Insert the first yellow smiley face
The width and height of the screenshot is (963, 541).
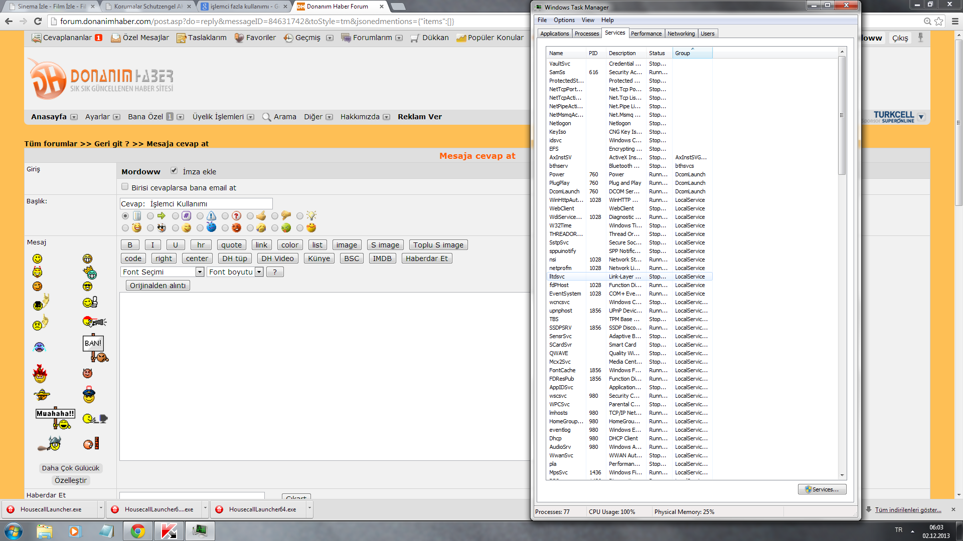click(38, 258)
